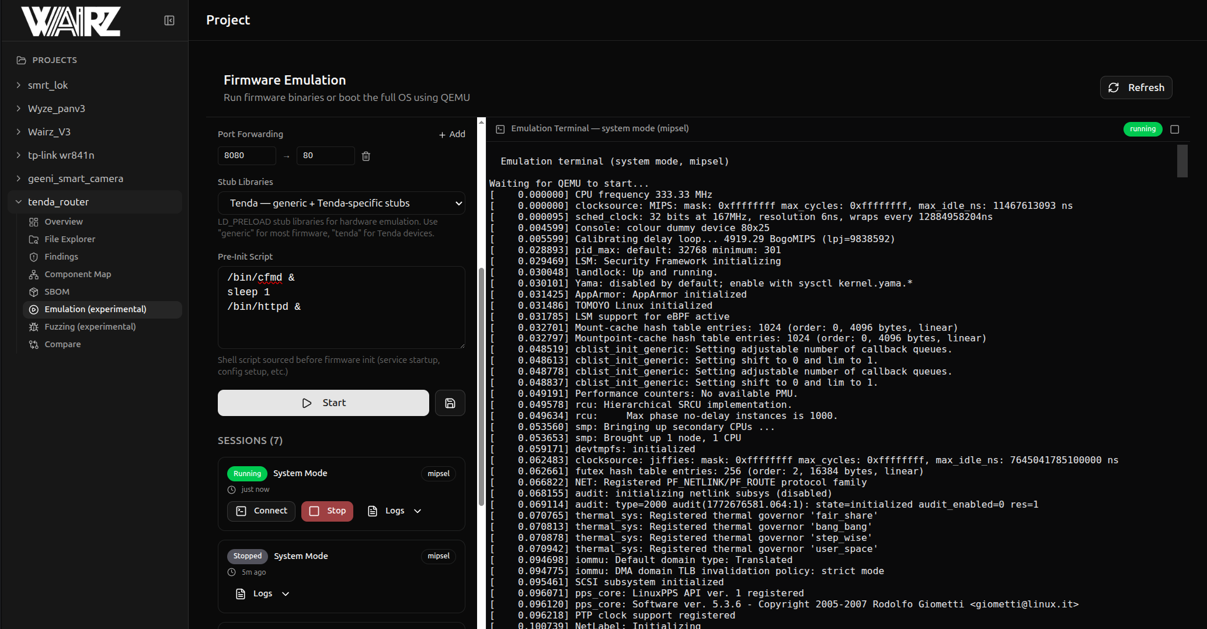This screenshot has height=629, width=1207.
Task: Open the SBOM page
Action: pos(57,292)
